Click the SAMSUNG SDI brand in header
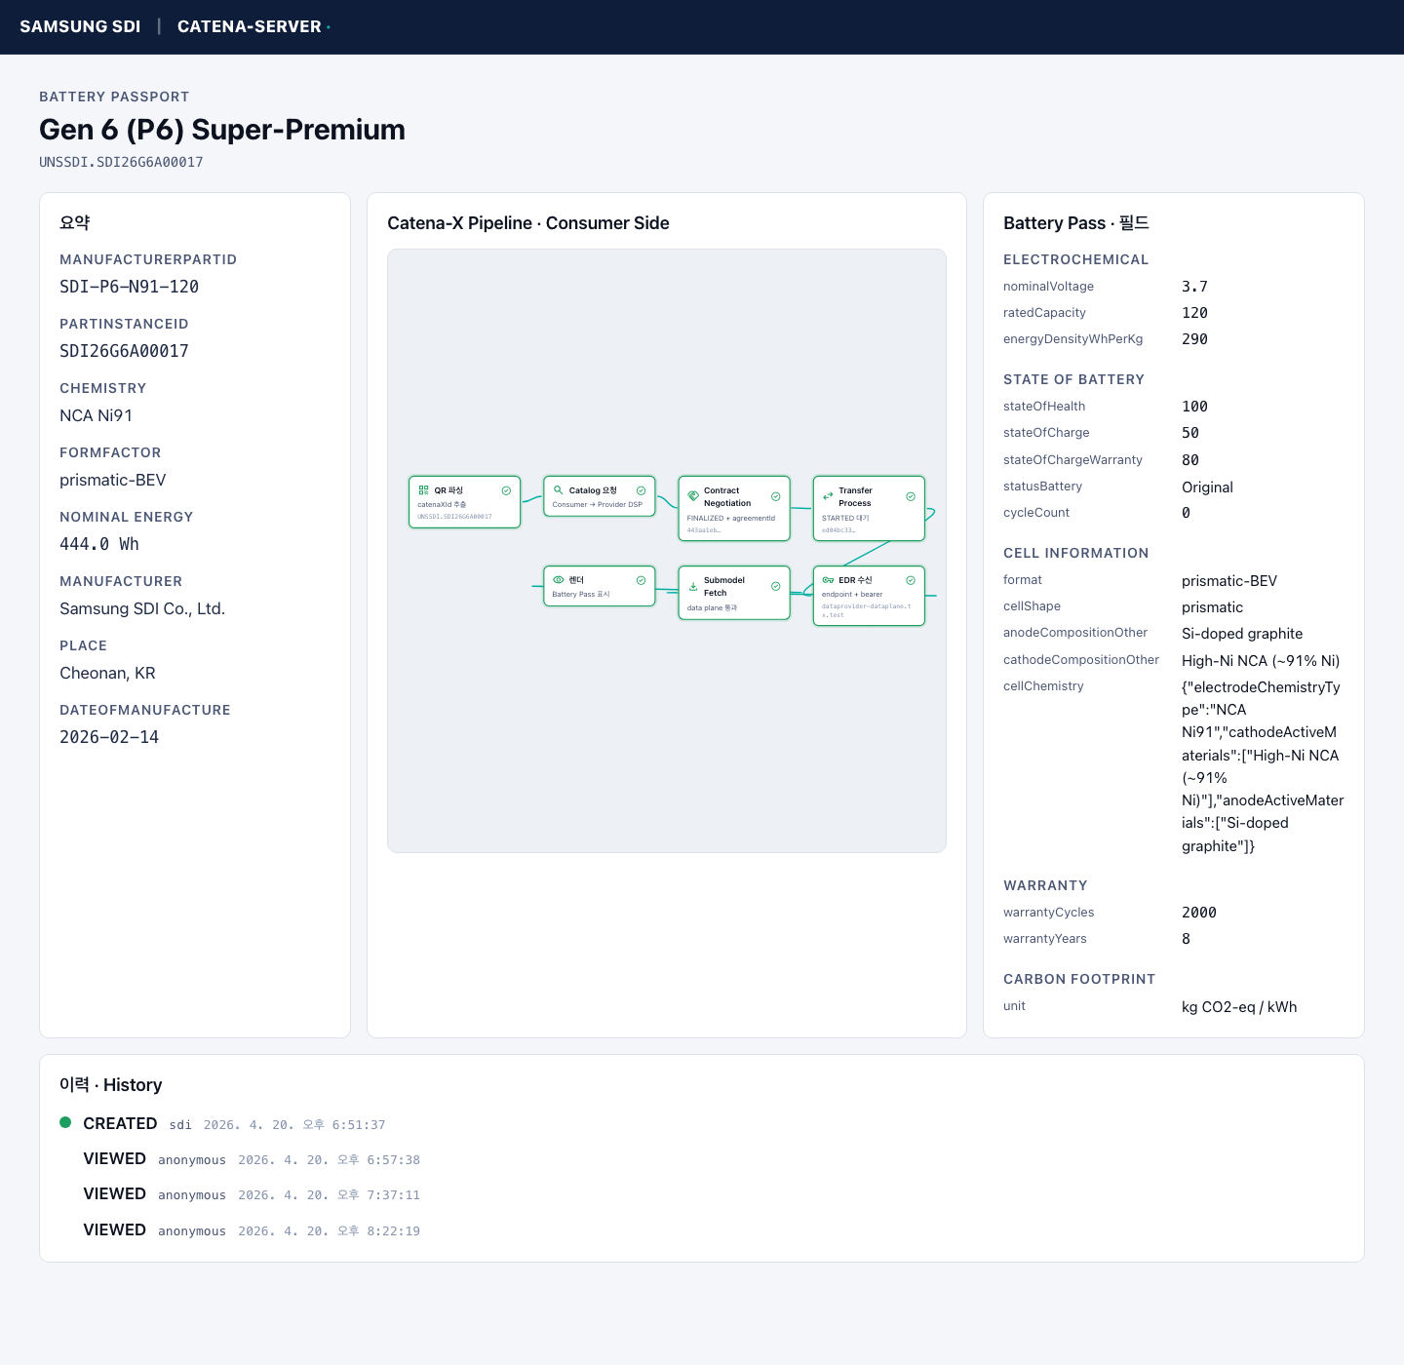The image size is (1404, 1365). coord(80,26)
